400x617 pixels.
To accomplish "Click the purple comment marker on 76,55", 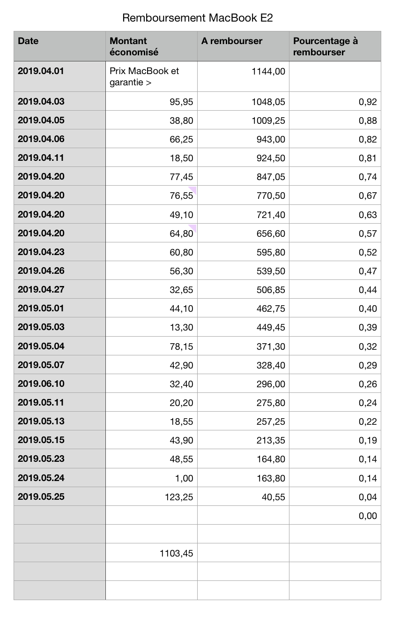I will pos(193,189).
